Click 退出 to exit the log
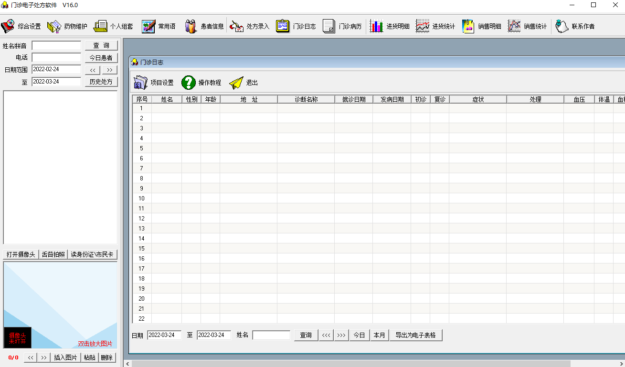This screenshot has height=367, width=625. point(236,83)
